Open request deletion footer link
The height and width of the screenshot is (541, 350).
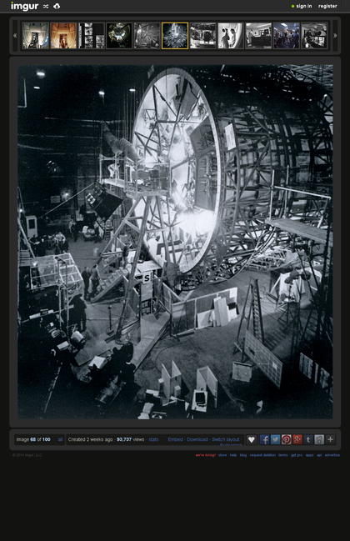(x=262, y=455)
